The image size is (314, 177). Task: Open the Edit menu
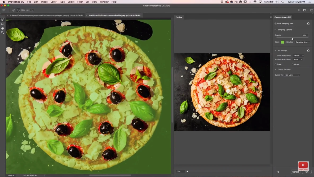click(x=36, y=2)
